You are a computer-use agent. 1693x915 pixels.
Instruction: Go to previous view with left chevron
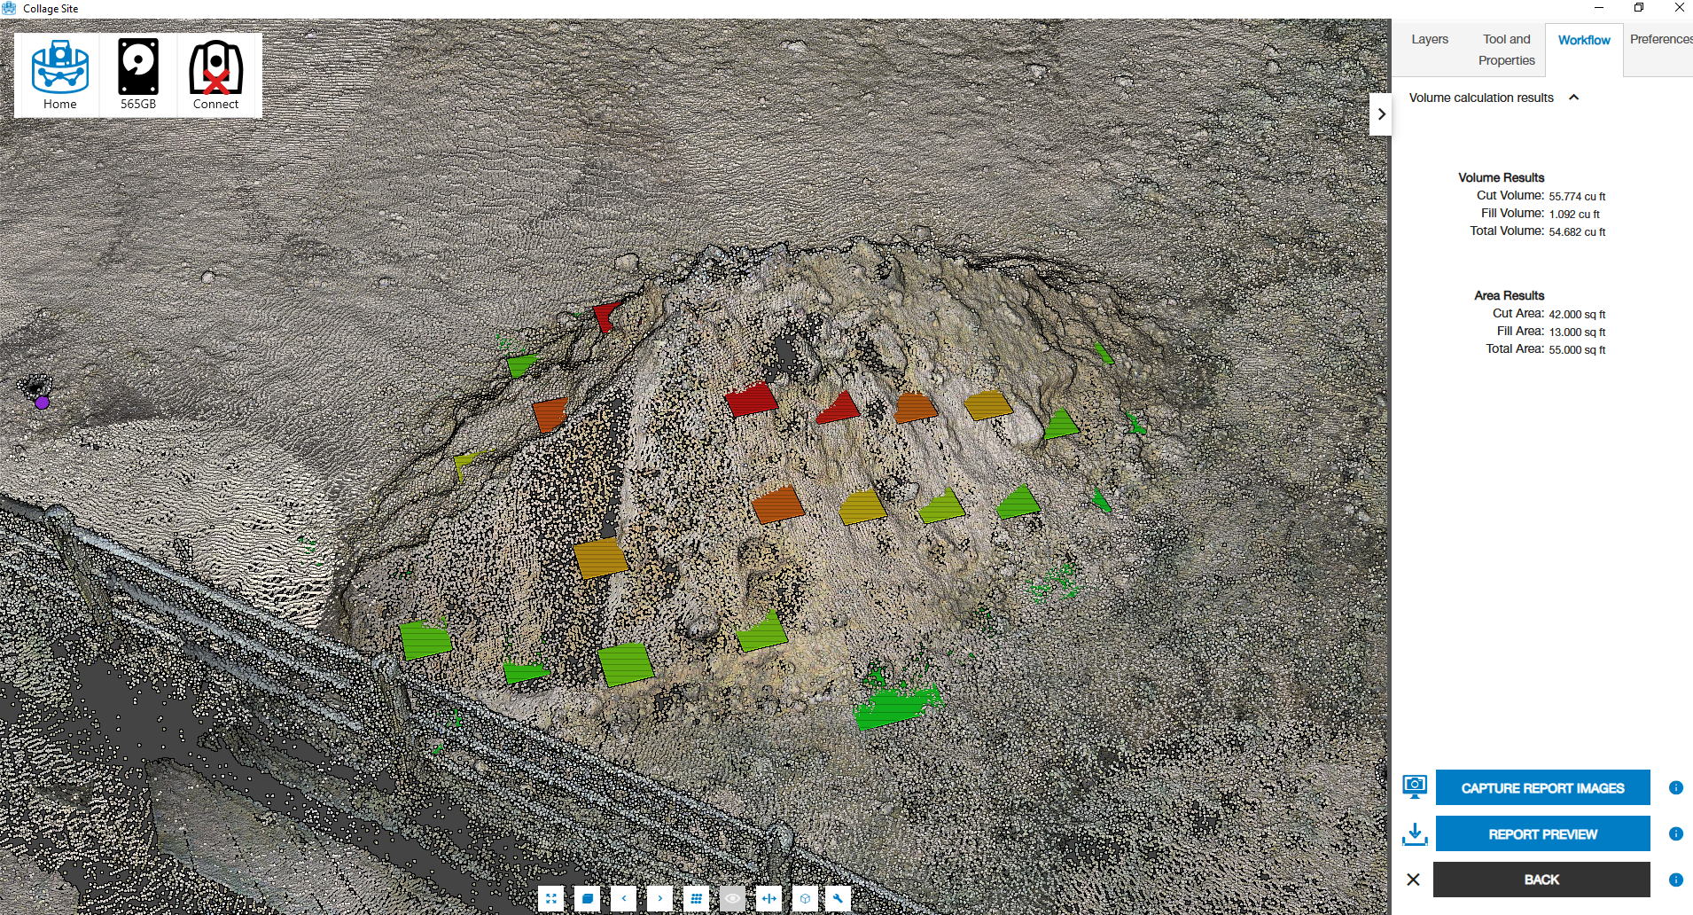pos(624,898)
